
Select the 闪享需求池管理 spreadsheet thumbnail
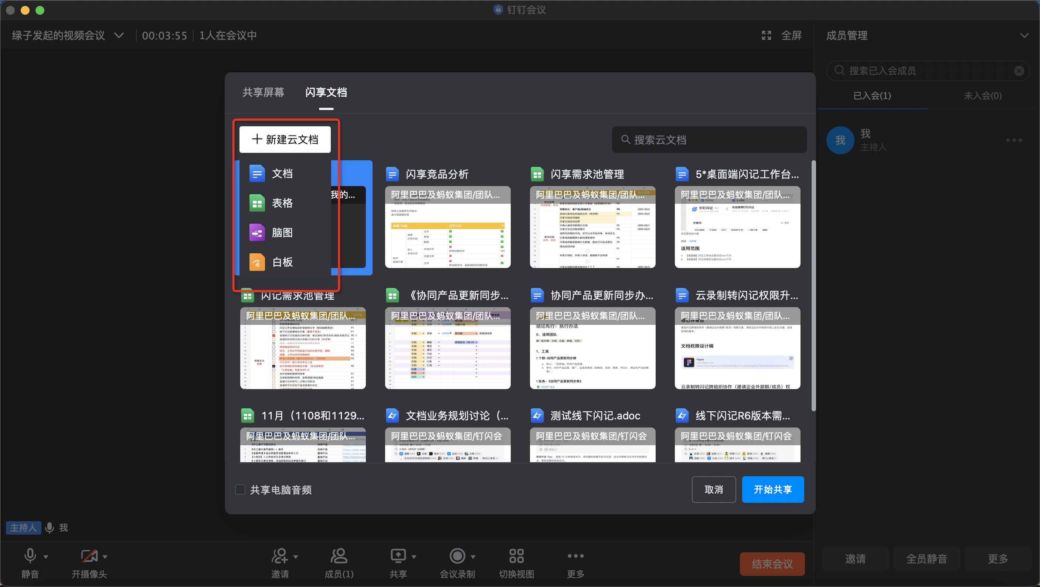pyautogui.click(x=593, y=227)
